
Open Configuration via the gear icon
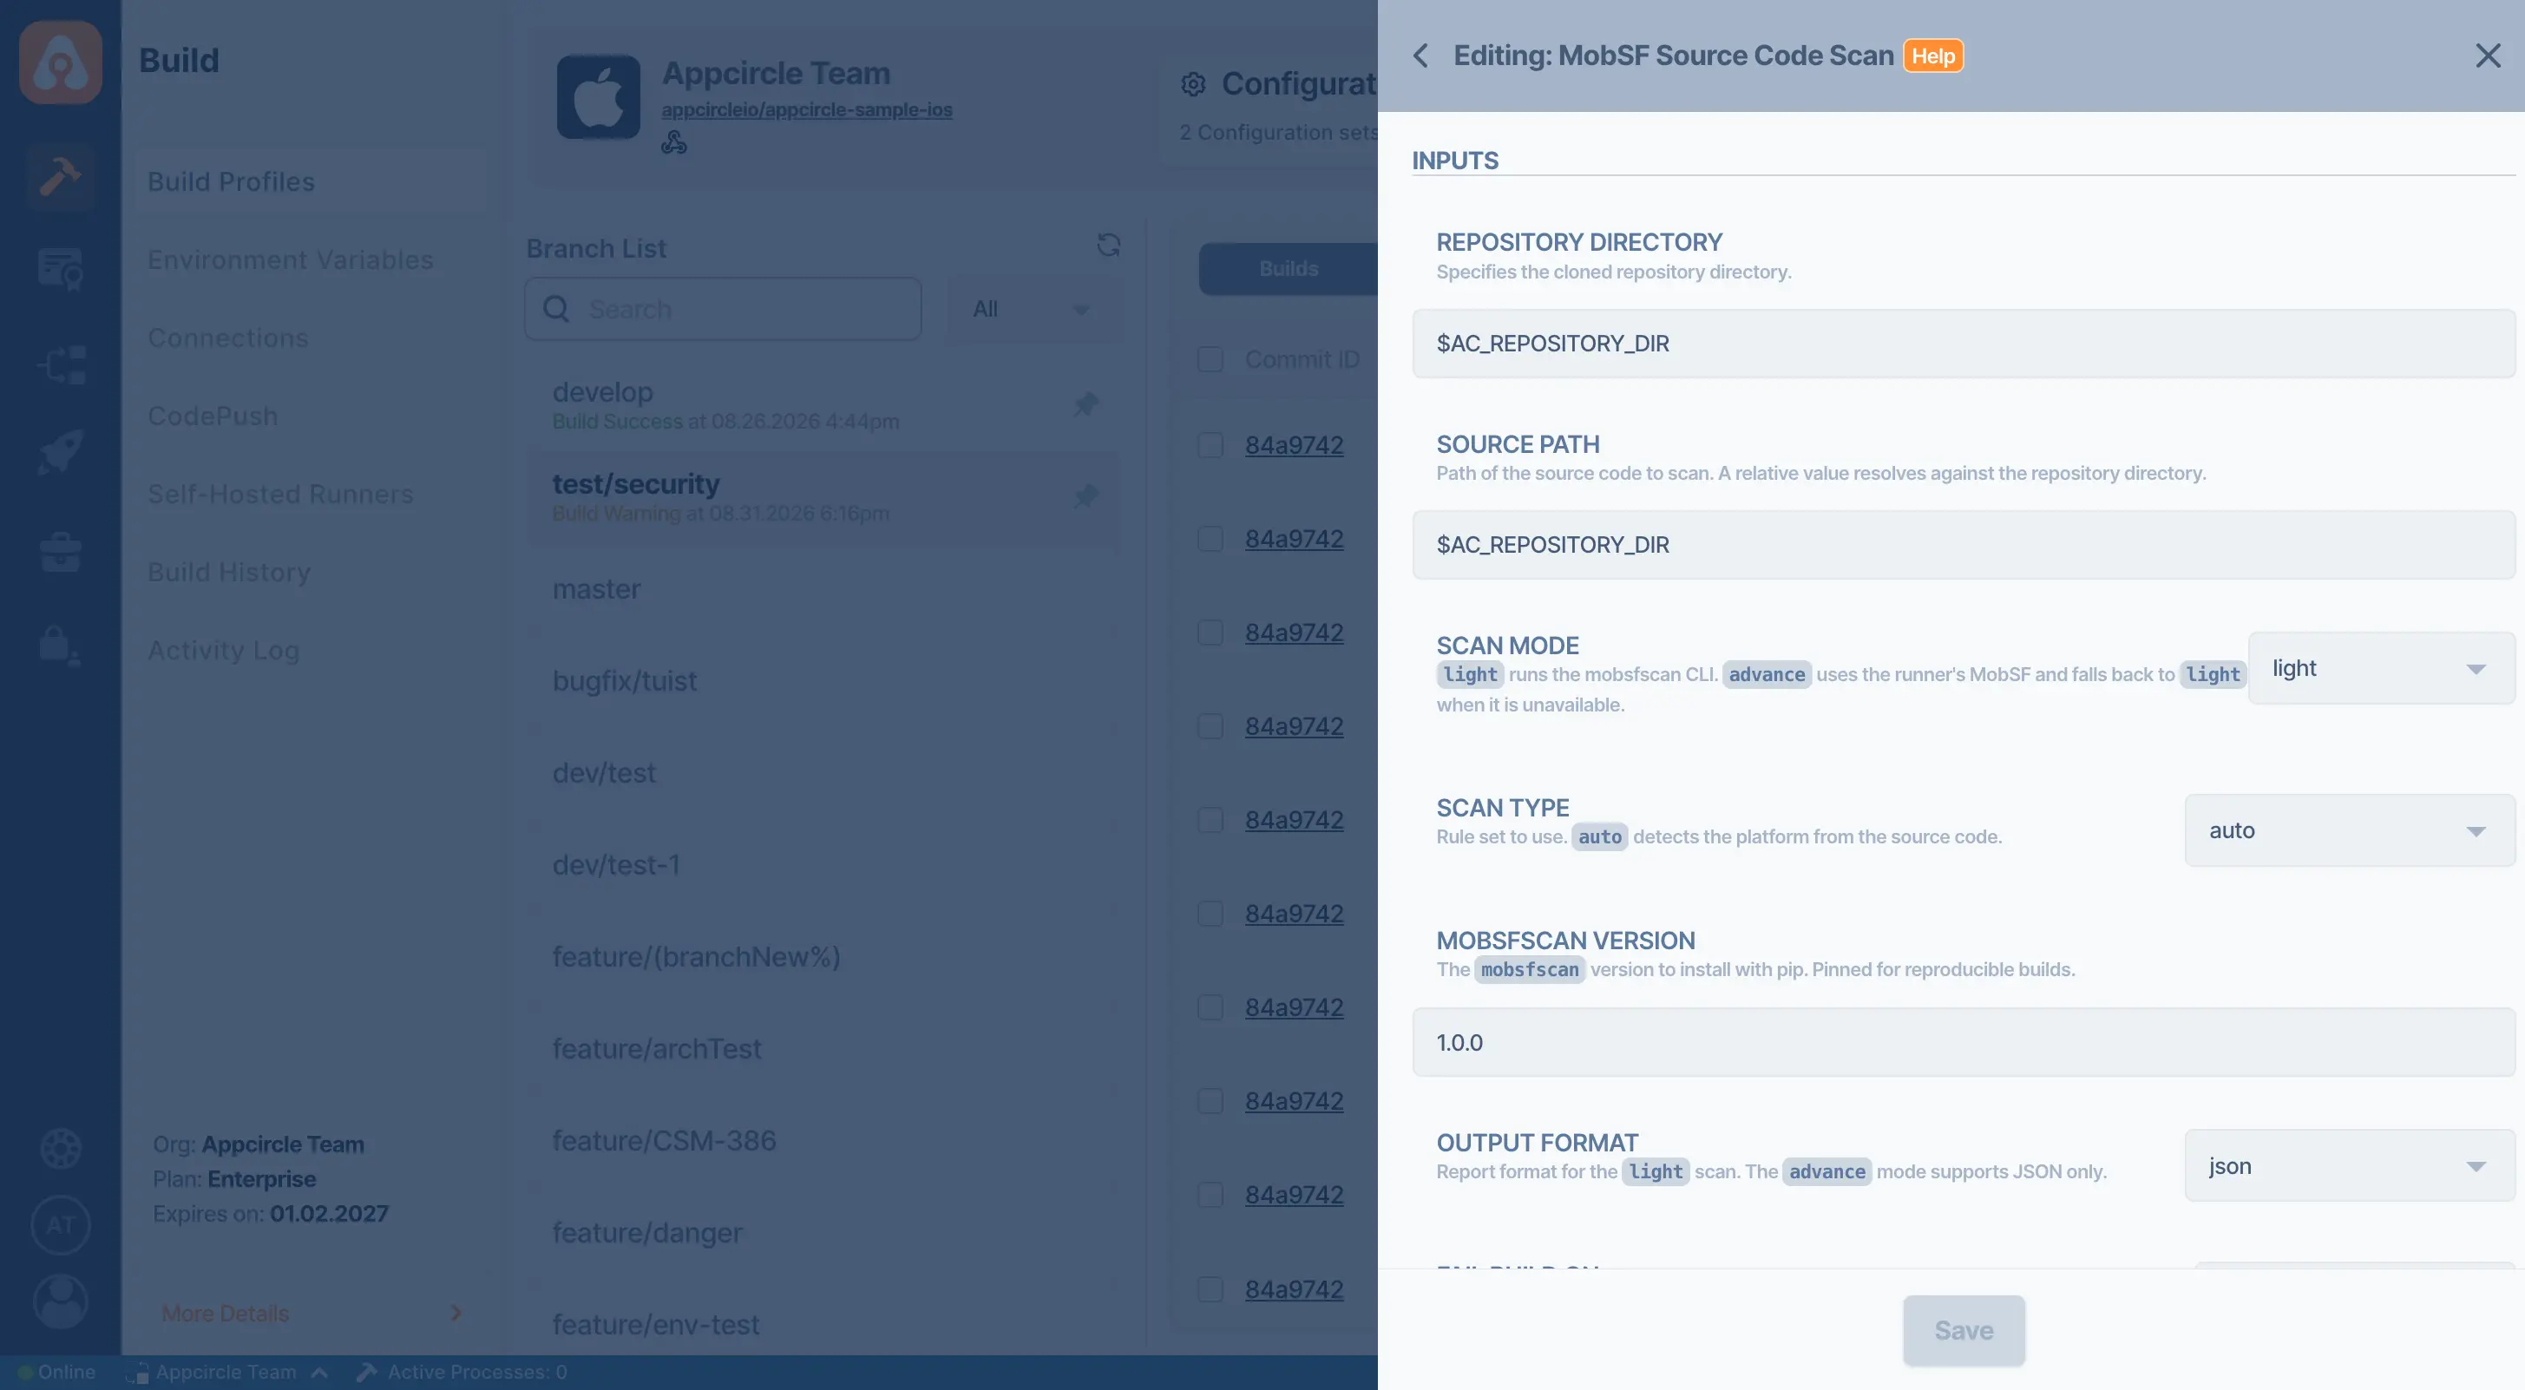coord(1193,84)
